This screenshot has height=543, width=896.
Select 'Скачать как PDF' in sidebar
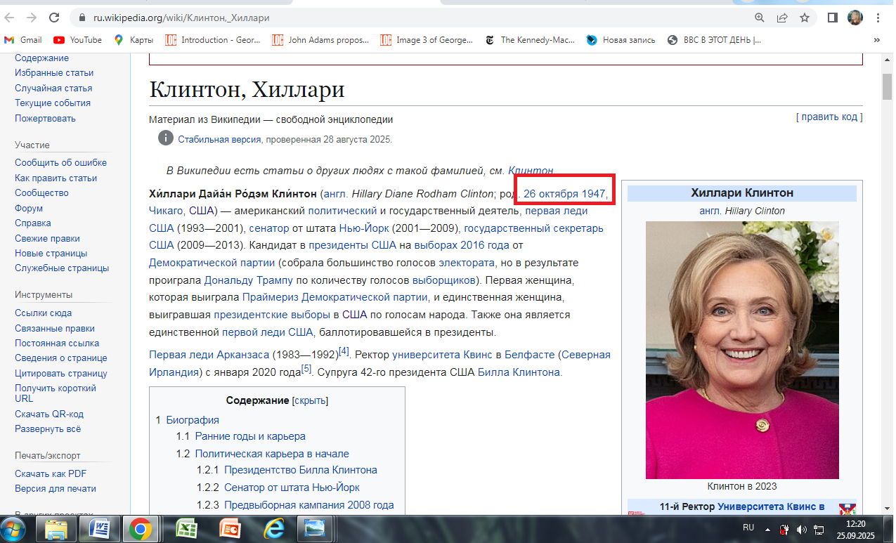tap(51, 473)
